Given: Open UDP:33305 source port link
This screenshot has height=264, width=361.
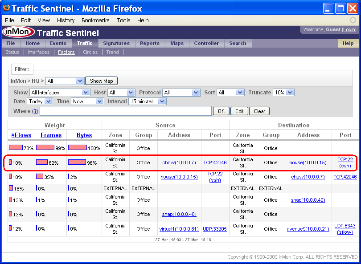Looking at the screenshot, I should pos(215,229).
